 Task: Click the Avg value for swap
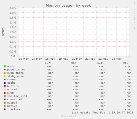[x=102, y=93]
